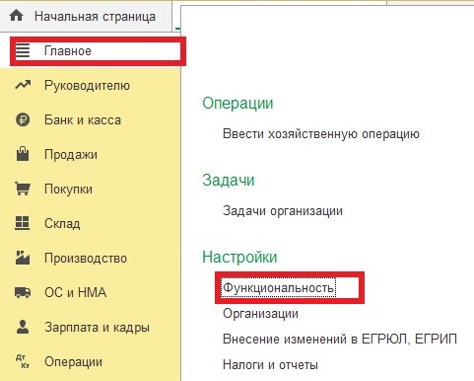Click the green Задачи group heading
The width and height of the screenshot is (474, 381).
point(229,181)
